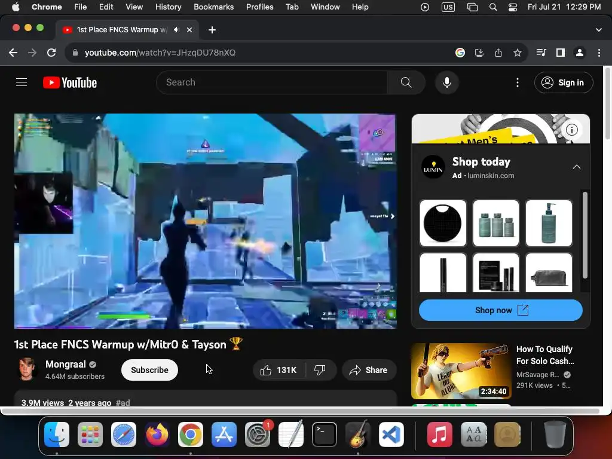
Task: Select the black toiletry bag product
Action: [x=549, y=273]
